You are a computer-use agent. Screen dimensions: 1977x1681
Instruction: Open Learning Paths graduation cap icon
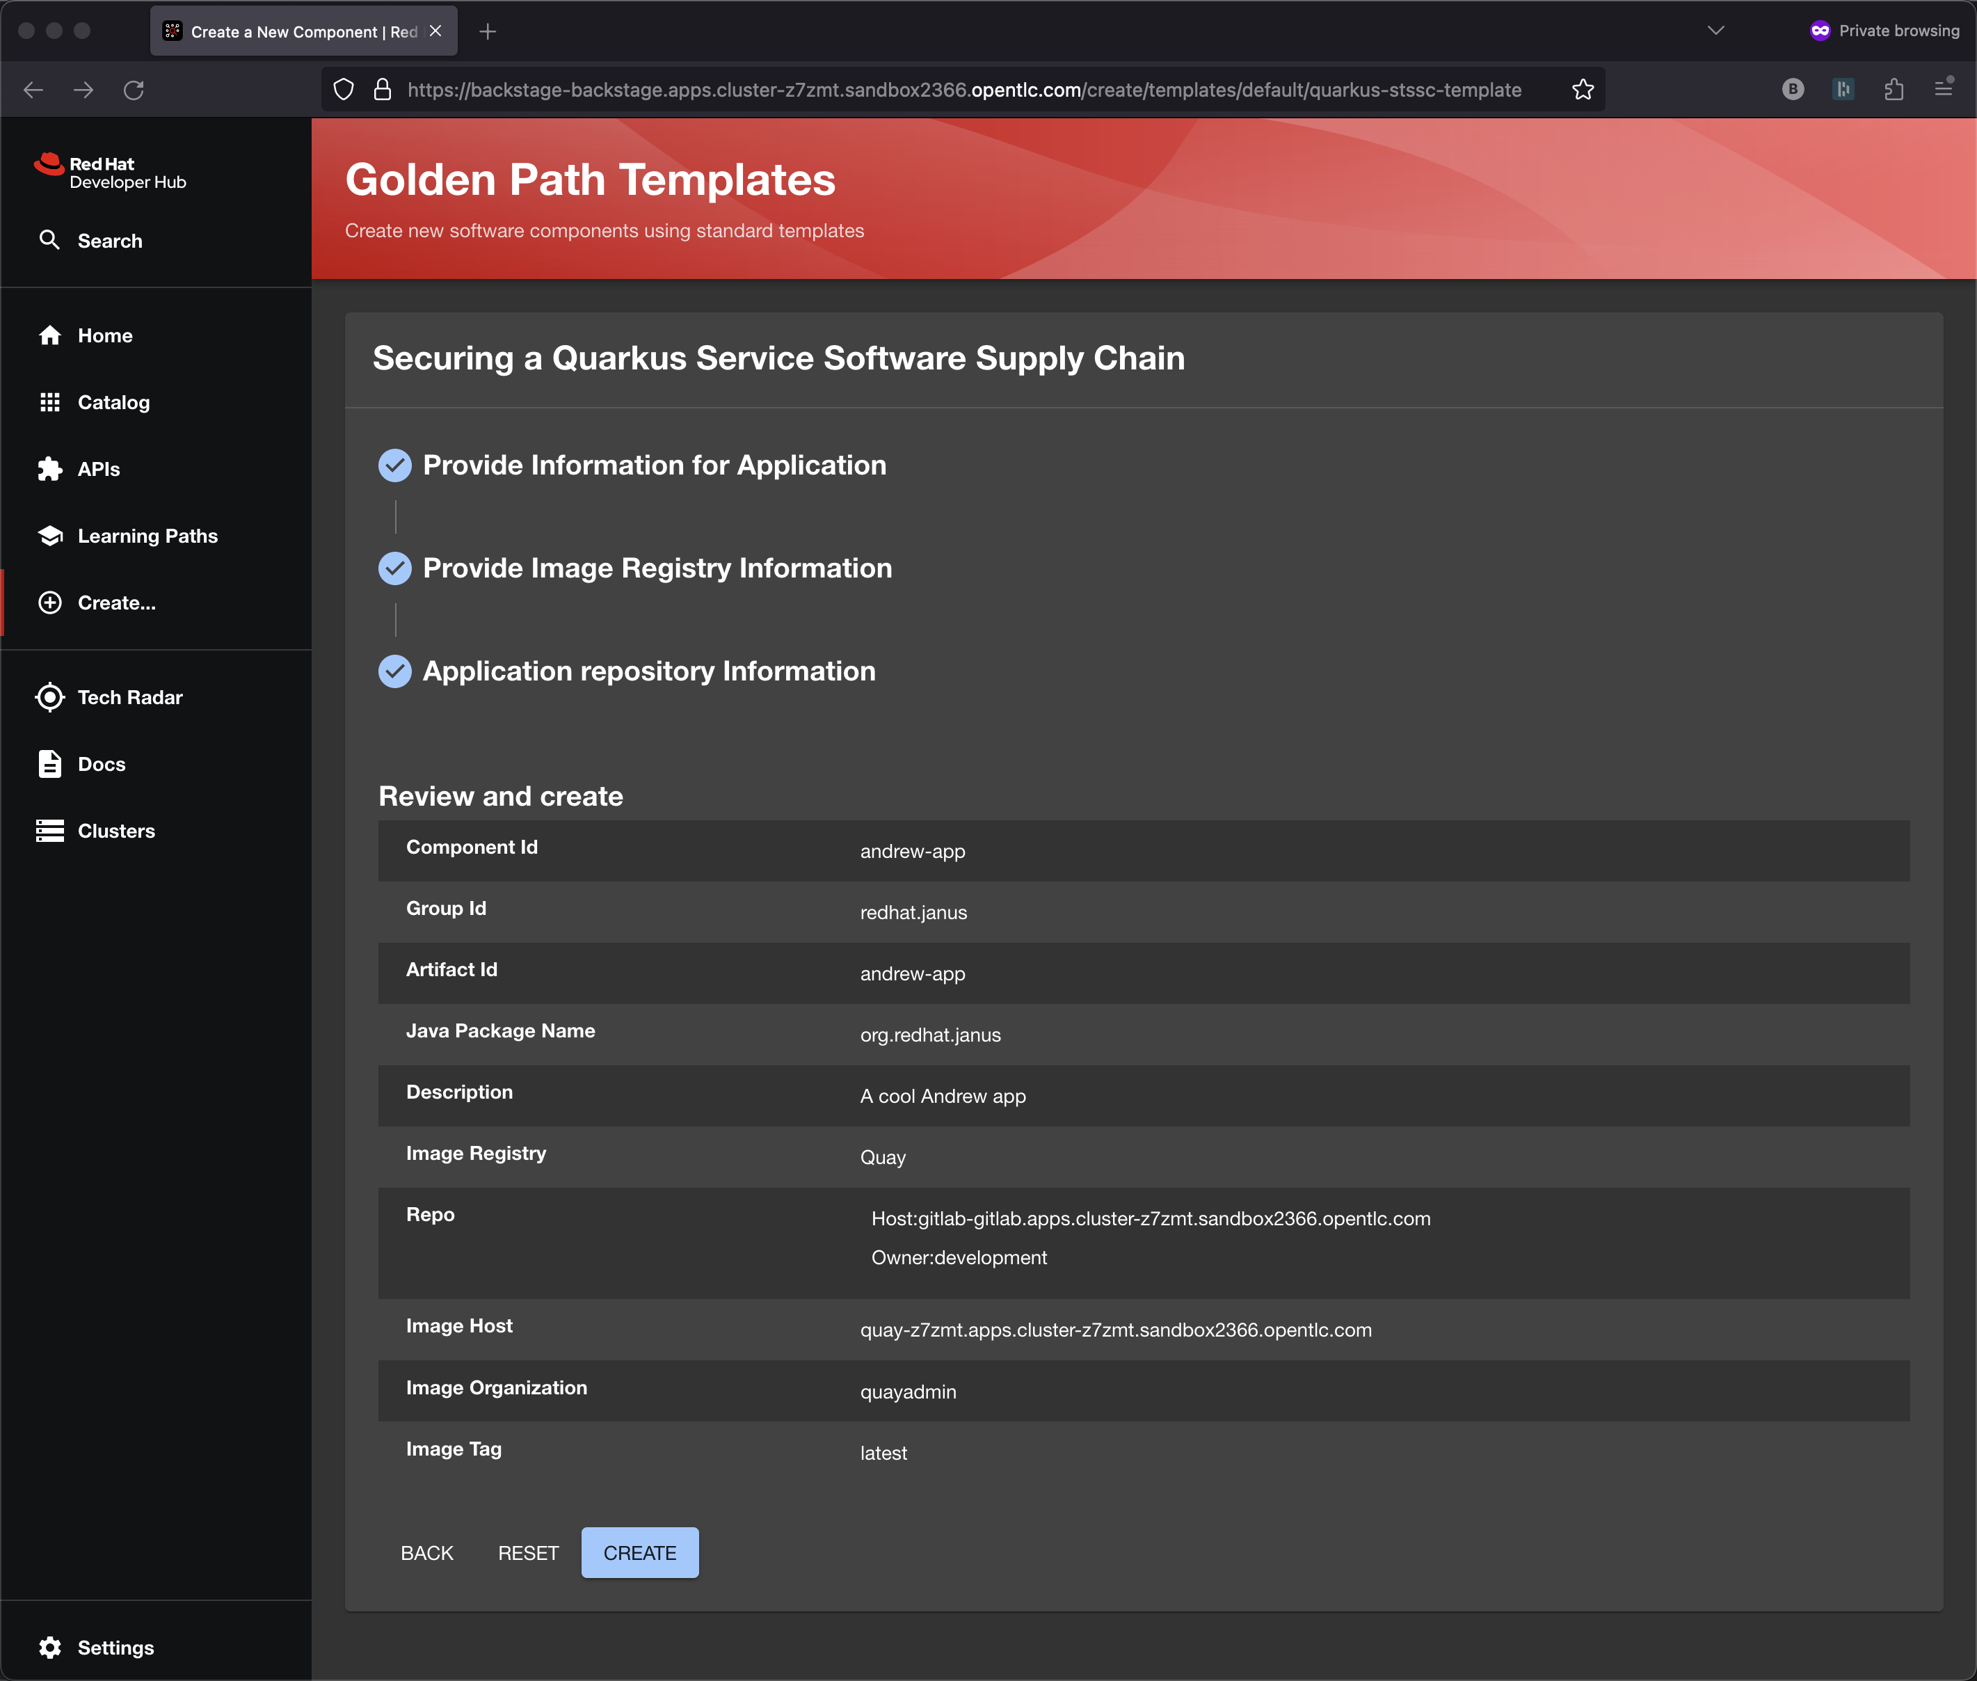[x=49, y=536]
